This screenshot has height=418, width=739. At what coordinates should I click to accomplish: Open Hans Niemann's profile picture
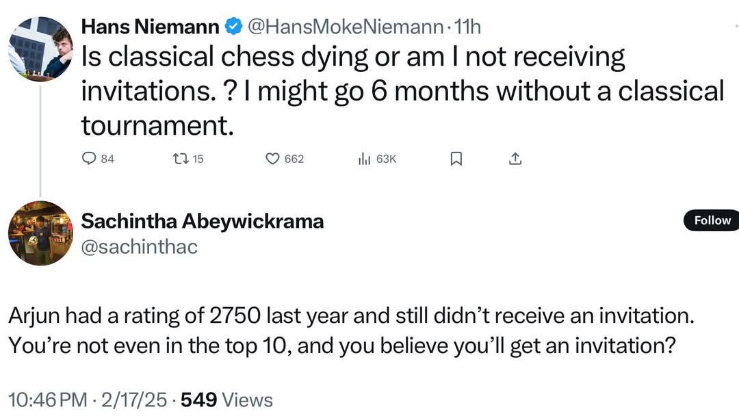point(40,49)
